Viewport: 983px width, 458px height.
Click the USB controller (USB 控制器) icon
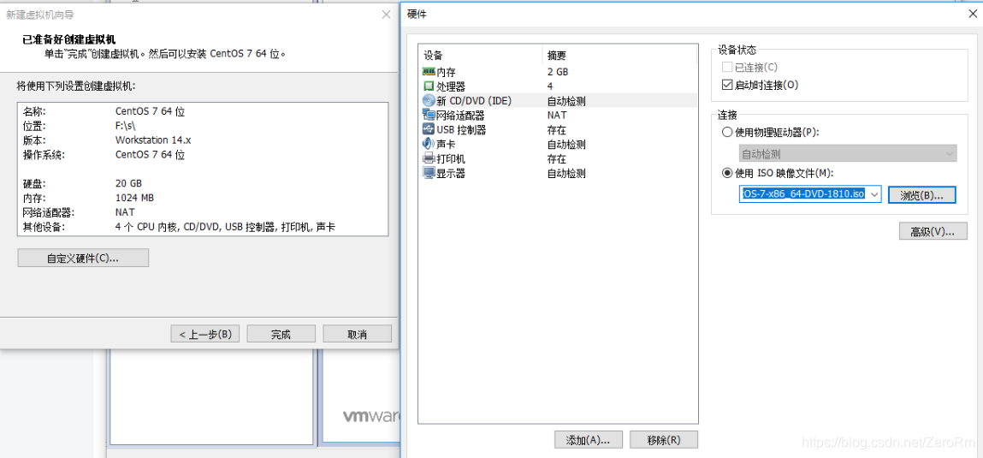coord(429,129)
